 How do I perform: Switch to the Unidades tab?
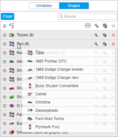point(44,6)
